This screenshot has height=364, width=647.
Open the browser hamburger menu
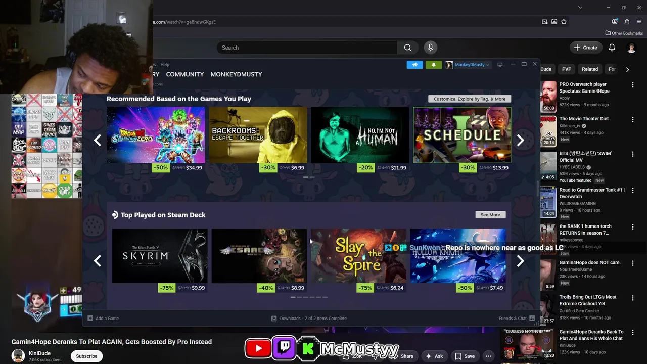point(639,22)
